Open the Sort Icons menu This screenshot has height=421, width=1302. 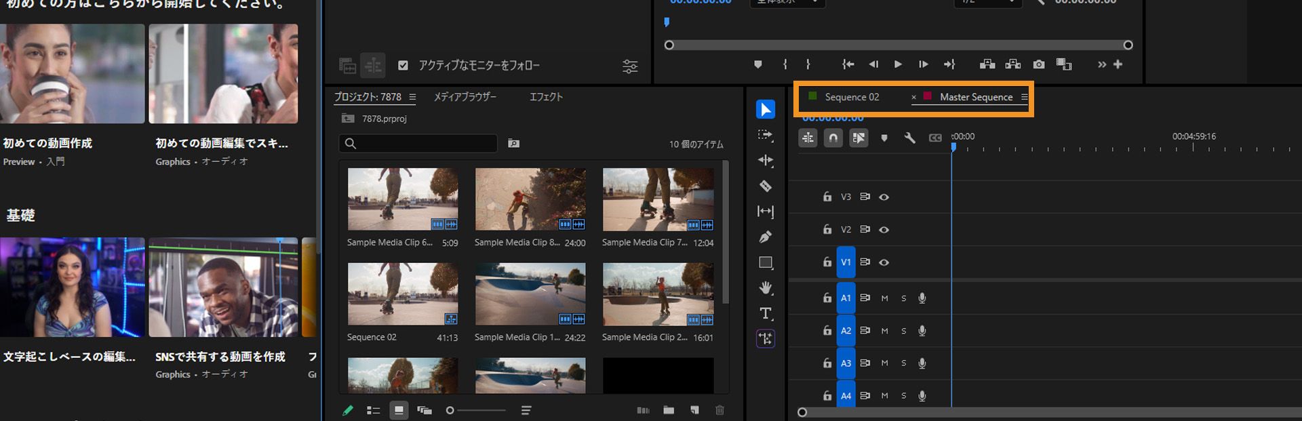(526, 410)
